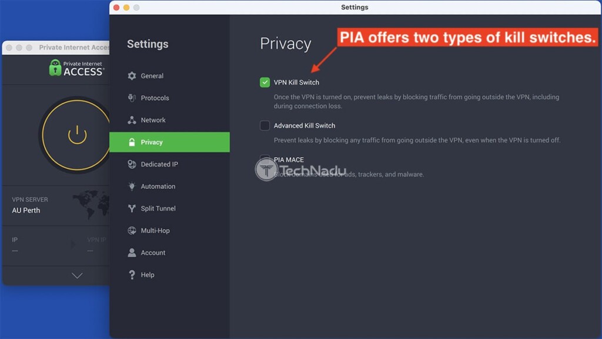Click the General gear icon

(x=132, y=76)
